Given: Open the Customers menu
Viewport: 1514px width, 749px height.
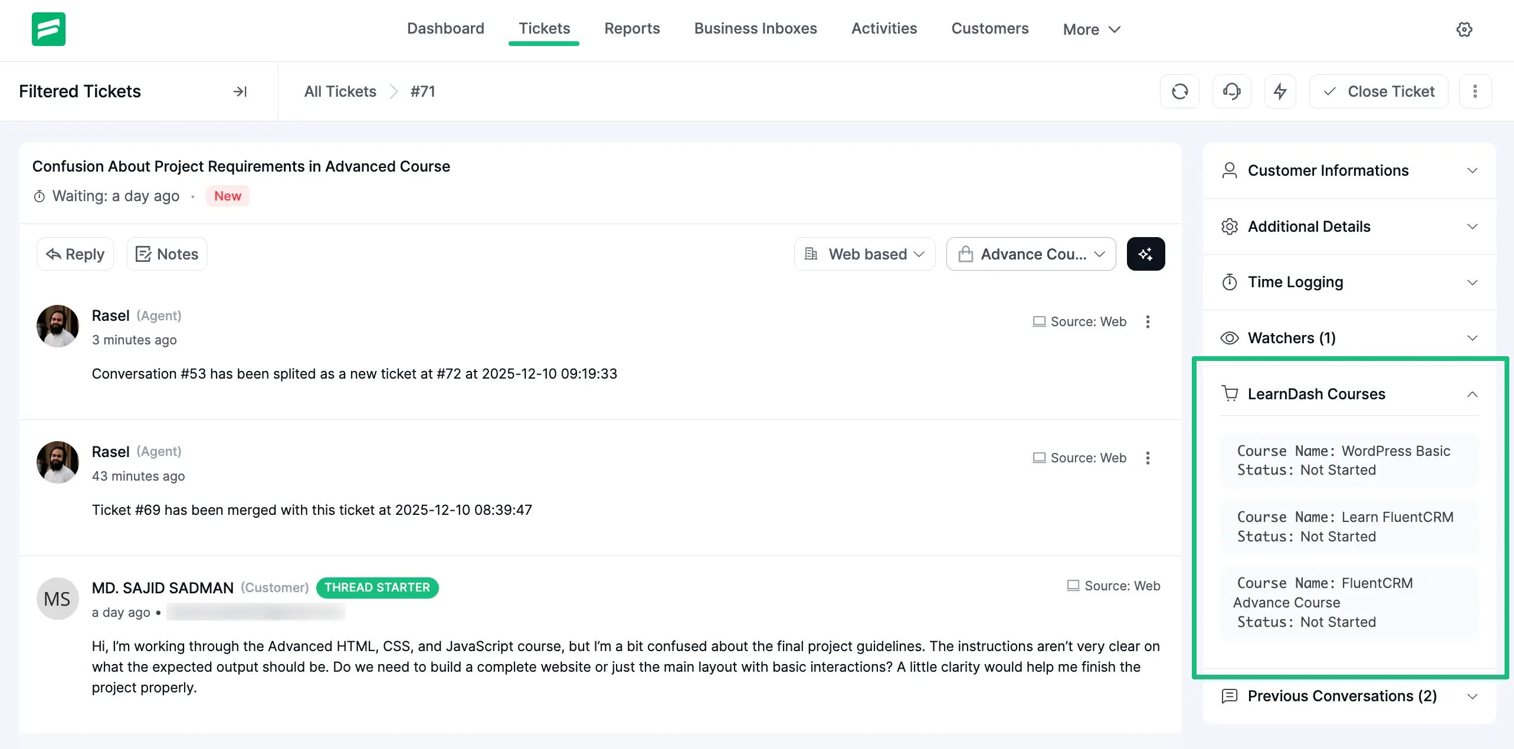Looking at the screenshot, I should pos(989,28).
